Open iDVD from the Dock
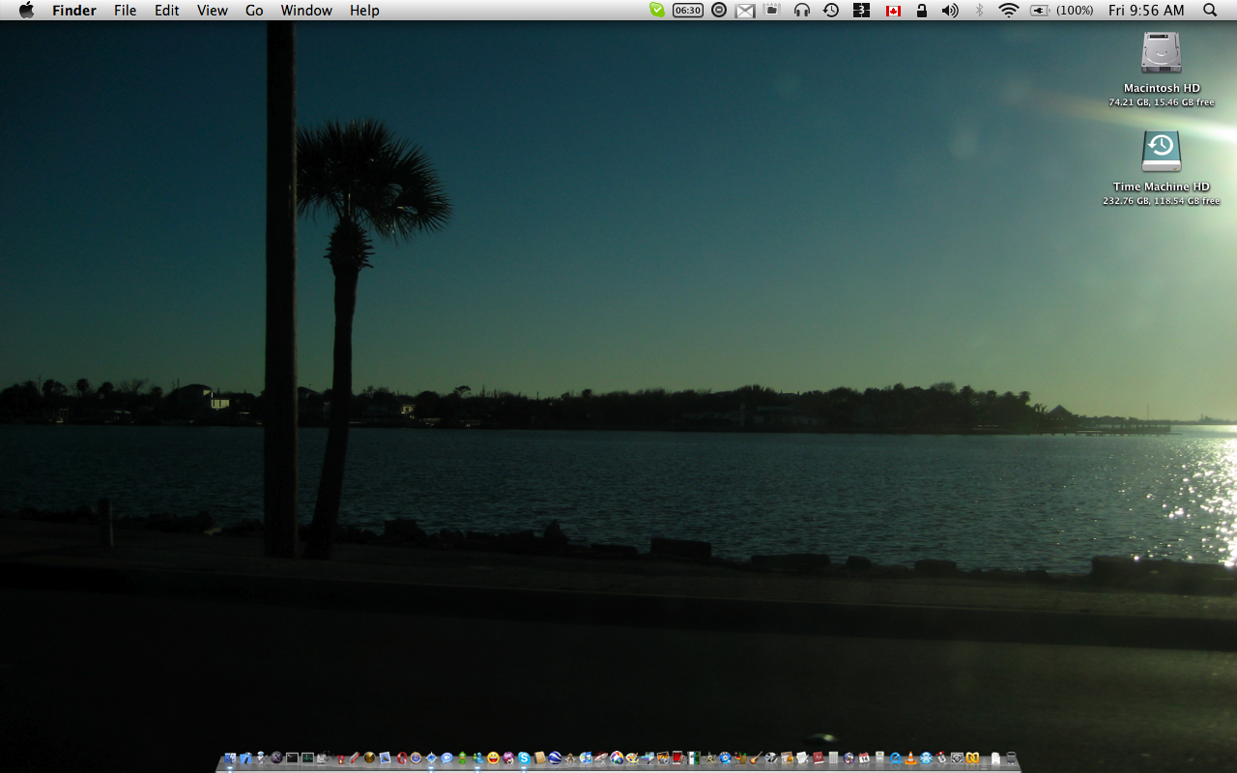1237x773 pixels. pos(725,759)
